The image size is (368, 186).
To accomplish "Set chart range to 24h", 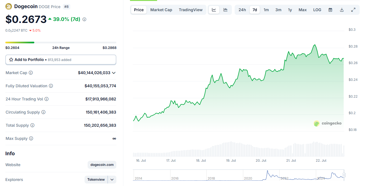I will coord(242,10).
